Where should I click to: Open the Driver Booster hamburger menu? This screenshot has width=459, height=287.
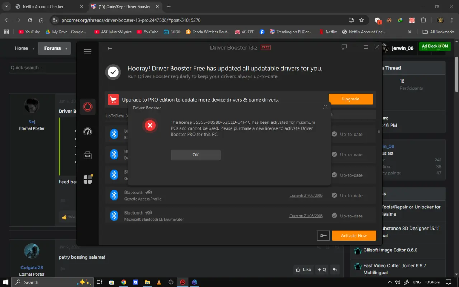[x=87, y=51]
